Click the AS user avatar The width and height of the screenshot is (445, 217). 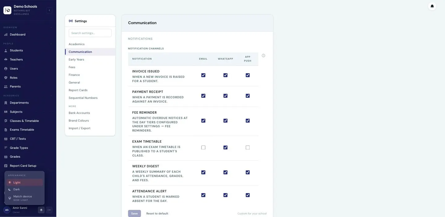click(7, 210)
